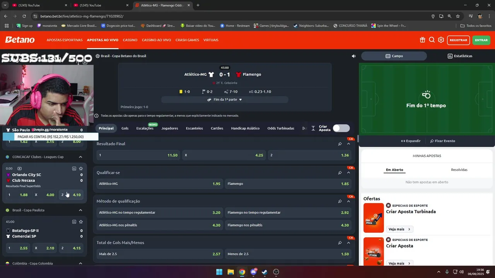Switch to the Gols market tab
Screen dimensions: 495x278
(125, 128)
